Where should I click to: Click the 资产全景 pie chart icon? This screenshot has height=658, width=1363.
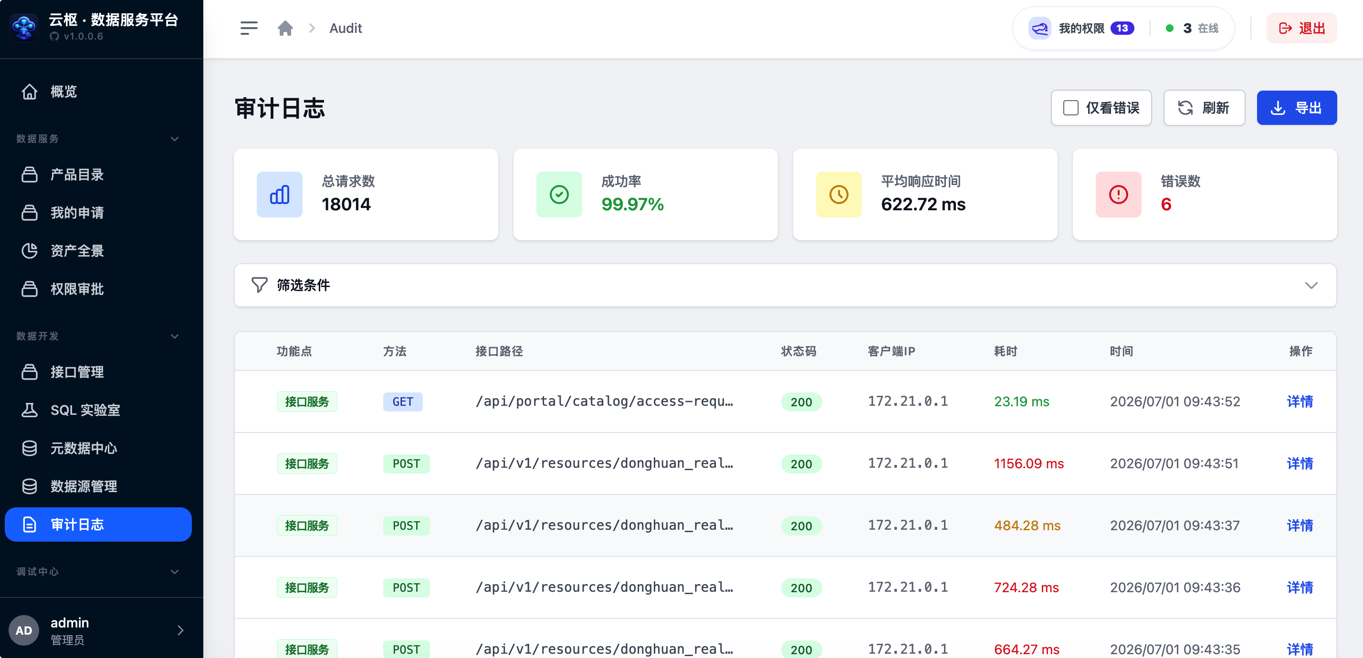[30, 250]
